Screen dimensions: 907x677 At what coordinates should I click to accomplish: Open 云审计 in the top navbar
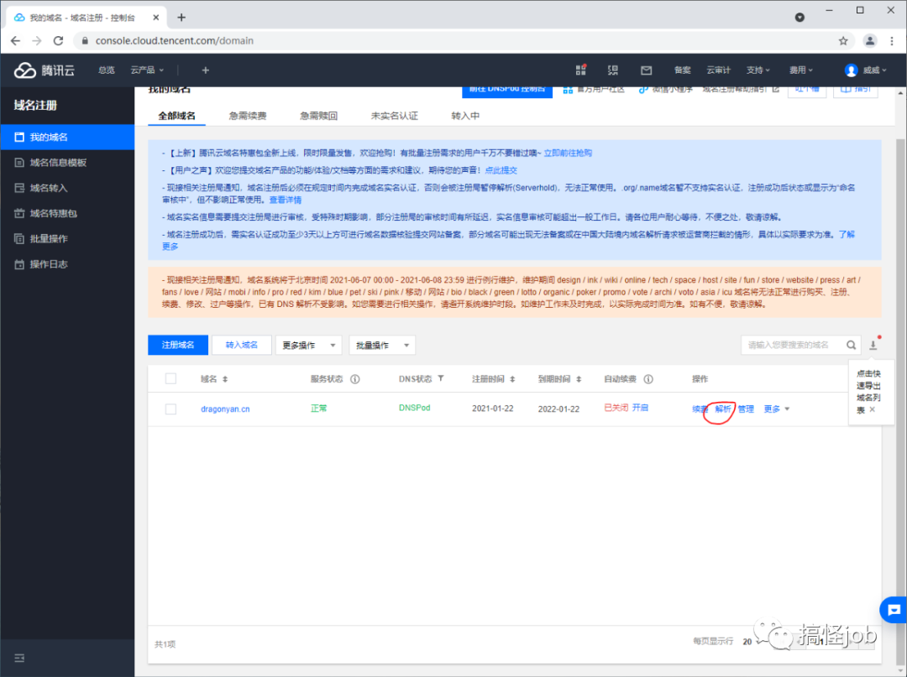pos(718,70)
